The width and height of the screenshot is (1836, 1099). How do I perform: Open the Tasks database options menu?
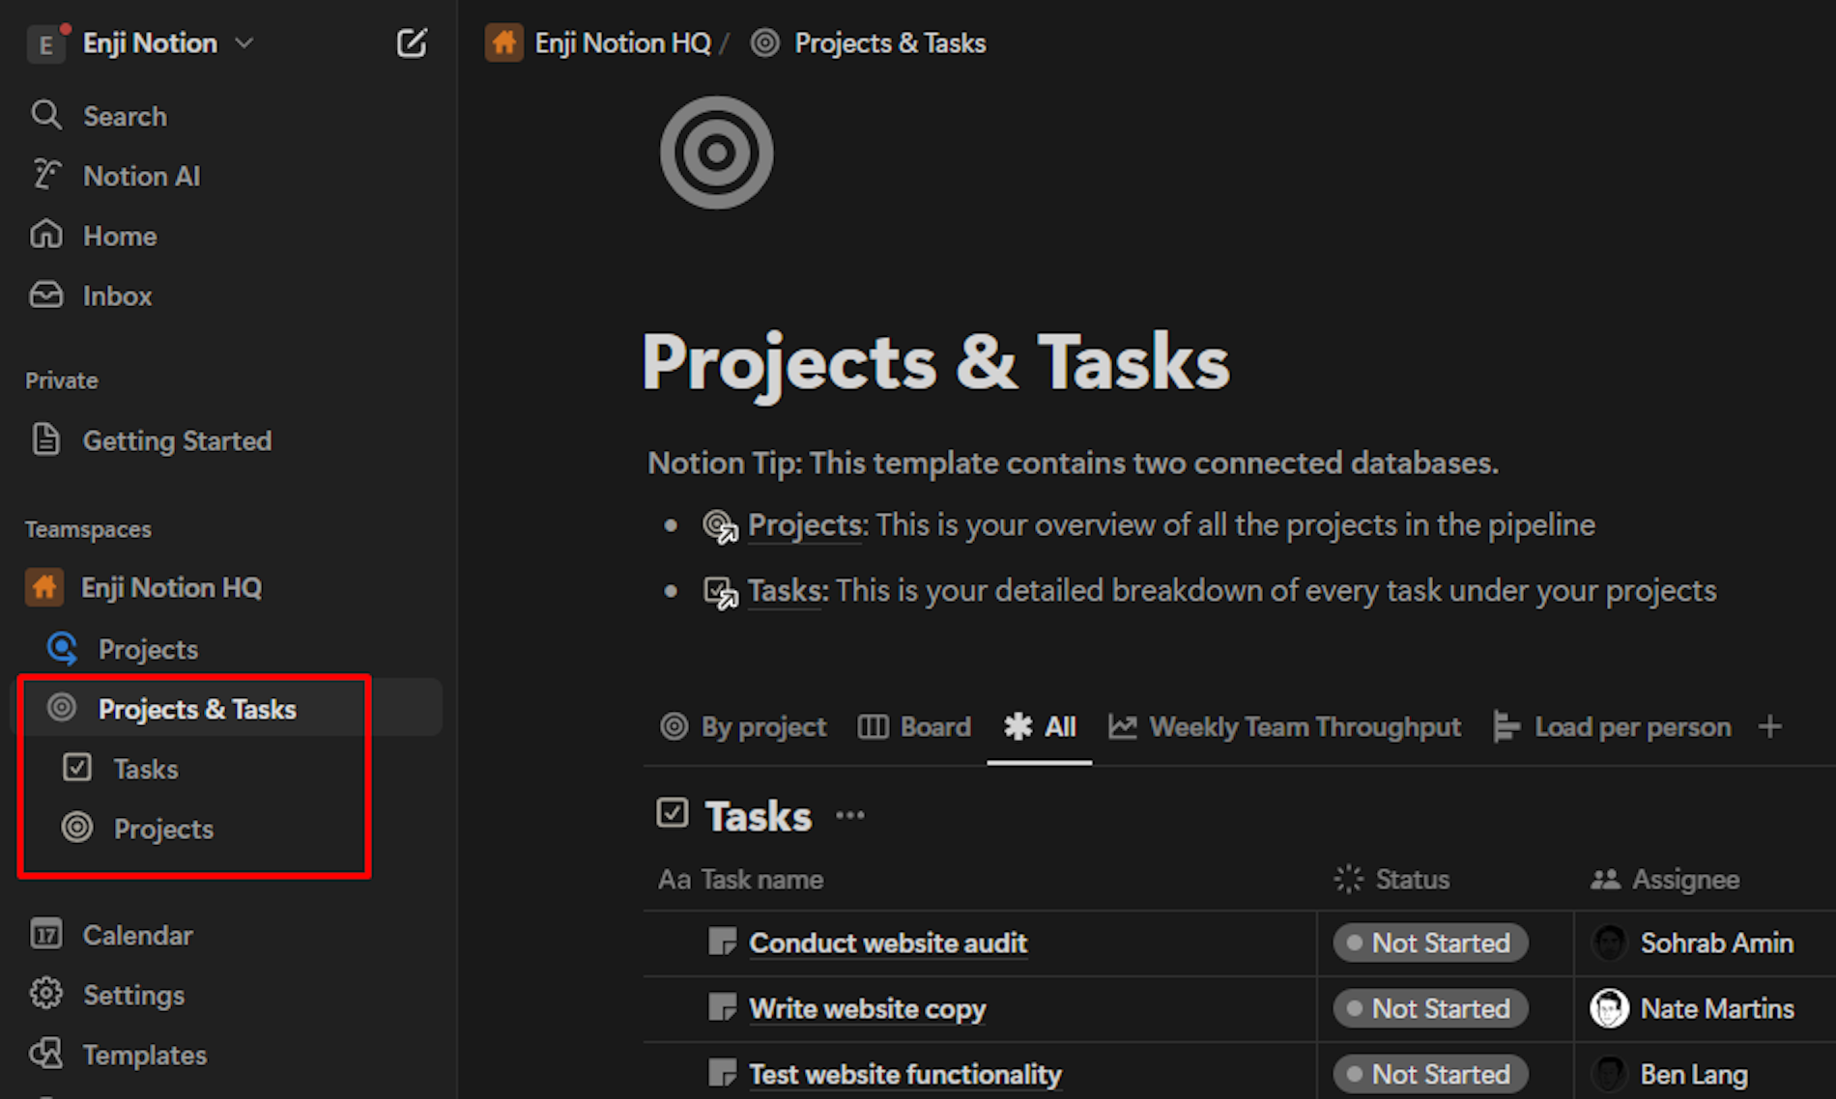(x=850, y=816)
